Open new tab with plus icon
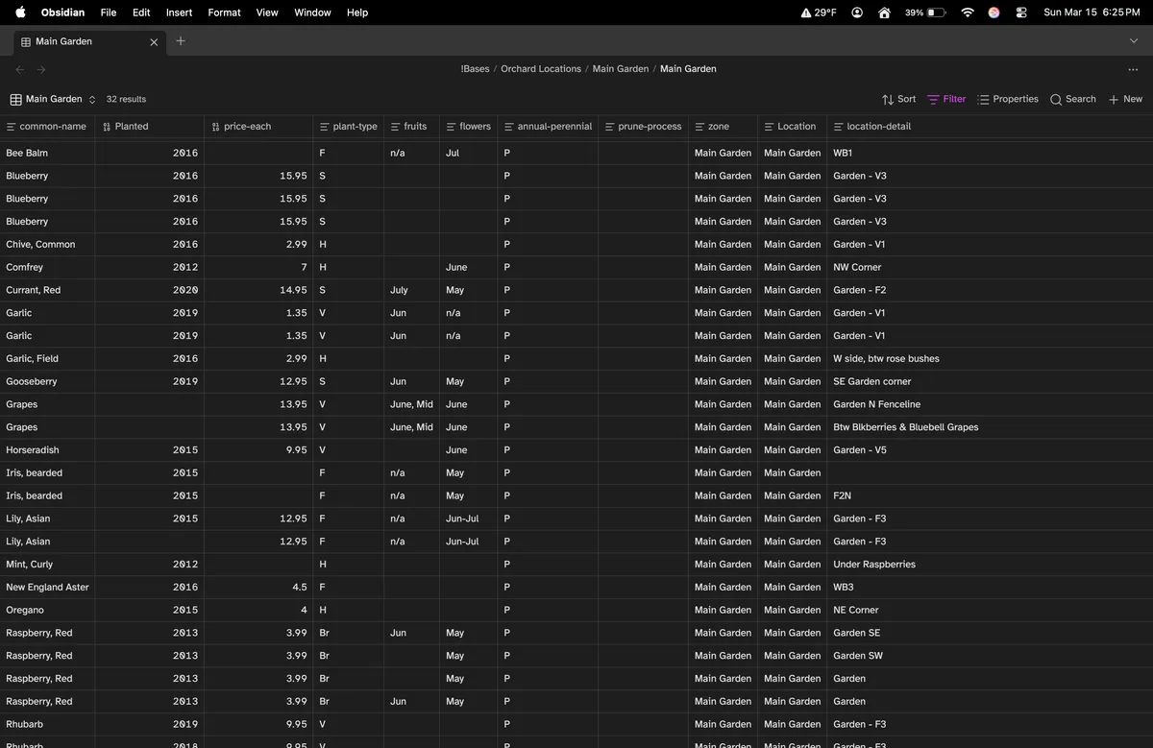Viewport: 1153px width, 748px height. tap(181, 41)
